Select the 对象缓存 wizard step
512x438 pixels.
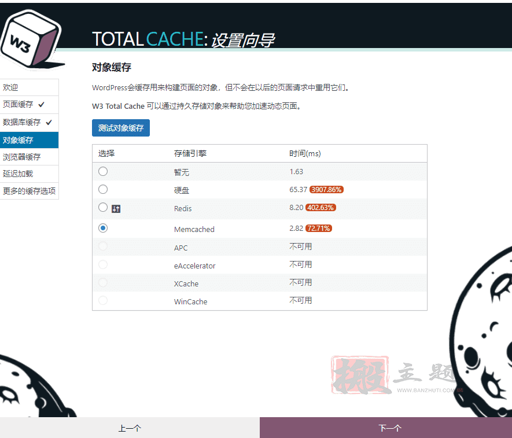click(30, 140)
